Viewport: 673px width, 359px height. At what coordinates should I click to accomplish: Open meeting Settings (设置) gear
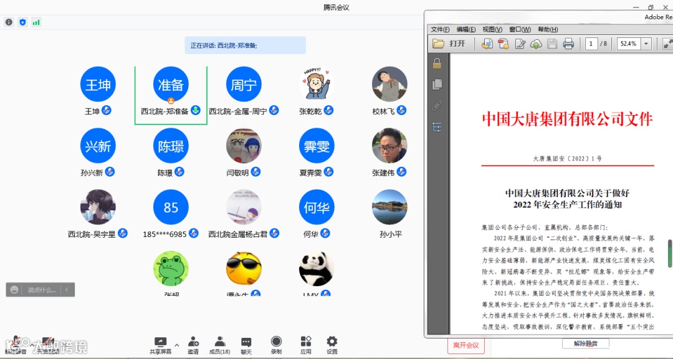click(x=332, y=342)
